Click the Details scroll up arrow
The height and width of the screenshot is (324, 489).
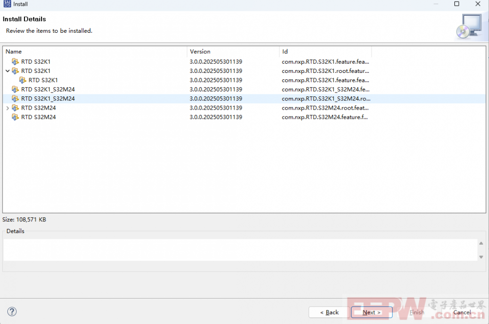(x=481, y=243)
